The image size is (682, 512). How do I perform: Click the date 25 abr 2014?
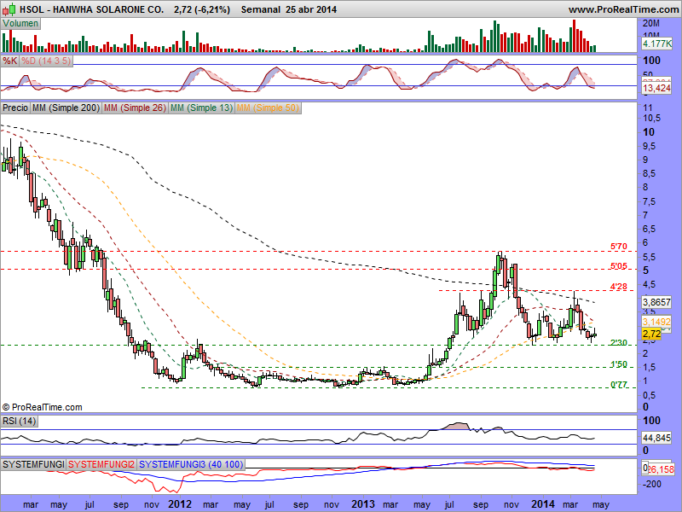pyautogui.click(x=311, y=9)
